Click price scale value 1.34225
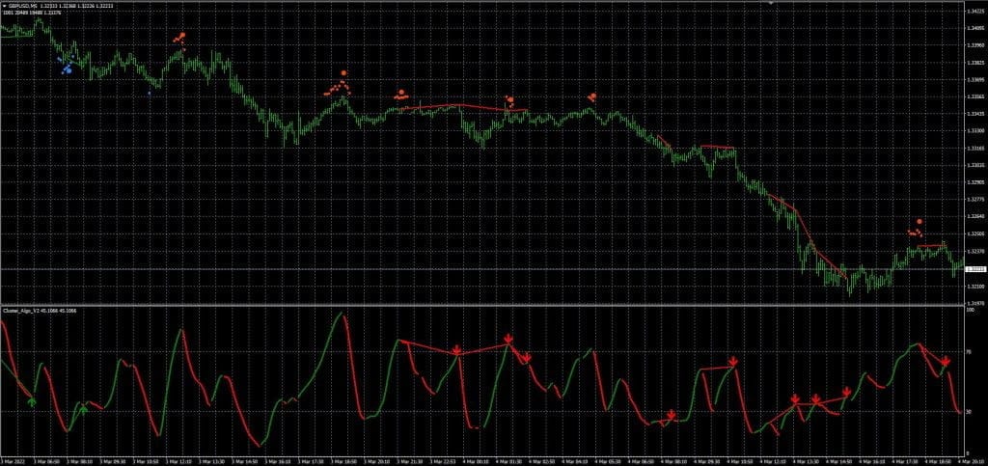The width and height of the screenshot is (988, 466). [x=977, y=12]
